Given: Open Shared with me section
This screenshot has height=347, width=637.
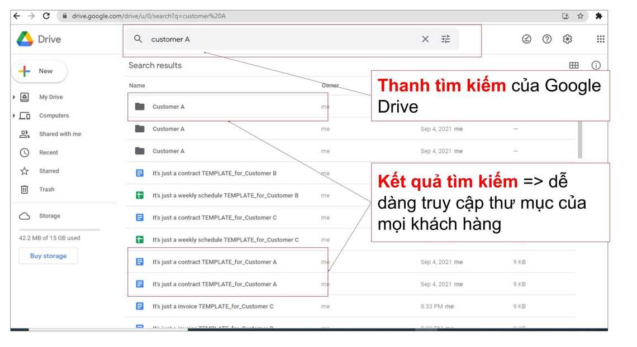Looking at the screenshot, I should 59,134.
